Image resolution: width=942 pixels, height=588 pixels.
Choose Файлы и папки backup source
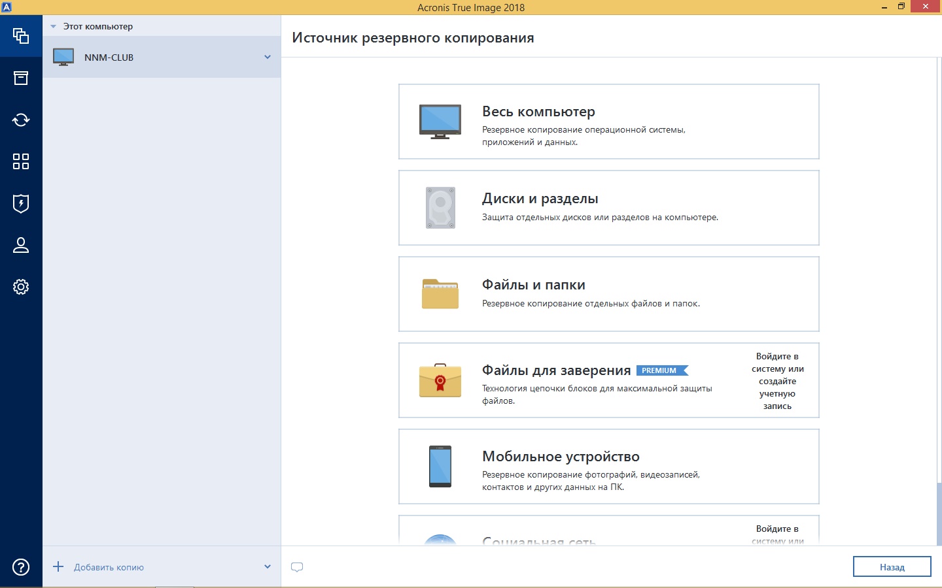(609, 294)
